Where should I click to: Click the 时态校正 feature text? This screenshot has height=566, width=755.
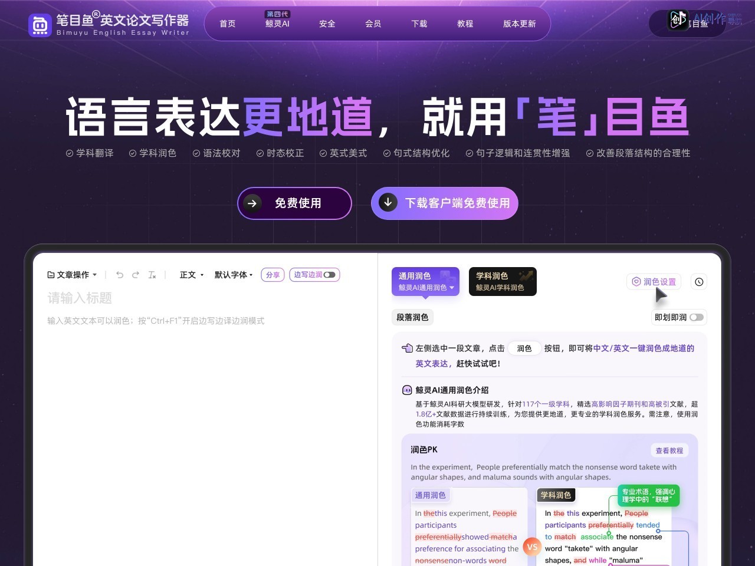pos(285,153)
